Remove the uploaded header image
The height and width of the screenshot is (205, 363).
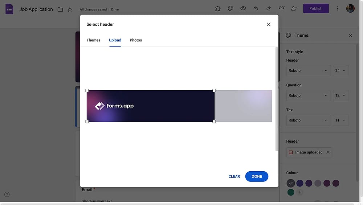tap(328, 152)
